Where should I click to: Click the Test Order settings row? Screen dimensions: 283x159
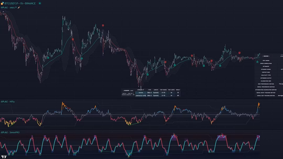pos(266,60)
